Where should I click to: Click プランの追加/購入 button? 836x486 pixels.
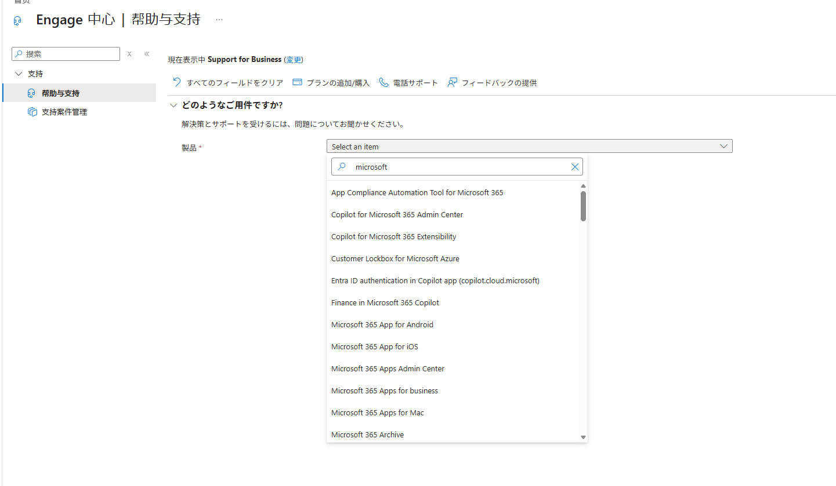[x=331, y=83]
